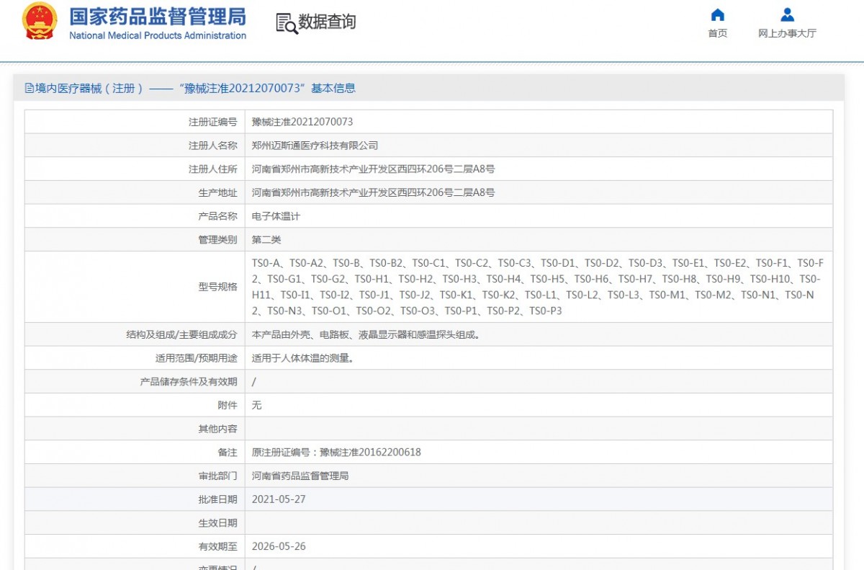The image size is (864, 570).
Task: Click the 型号规格 model list cell
Action: pos(537,287)
